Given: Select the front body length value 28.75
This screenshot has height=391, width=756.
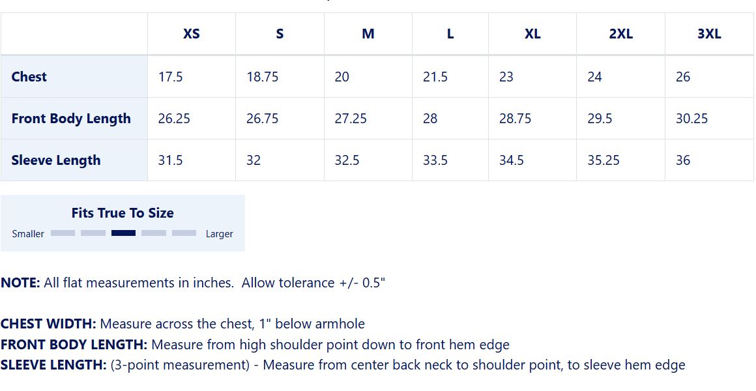Looking at the screenshot, I should click(x=515, y=119).
